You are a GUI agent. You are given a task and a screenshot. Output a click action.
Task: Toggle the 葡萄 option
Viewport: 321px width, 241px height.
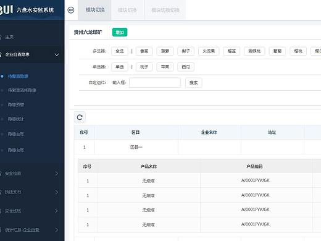[277, 51]
